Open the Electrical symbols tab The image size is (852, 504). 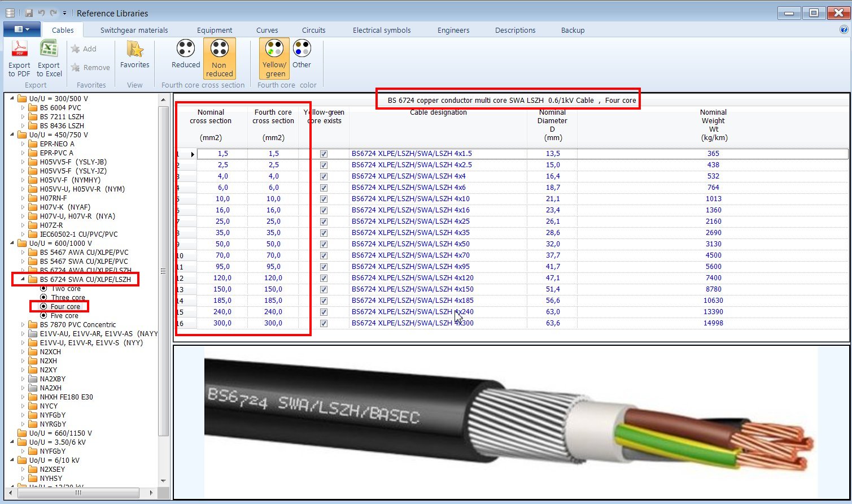click(381, 30)
